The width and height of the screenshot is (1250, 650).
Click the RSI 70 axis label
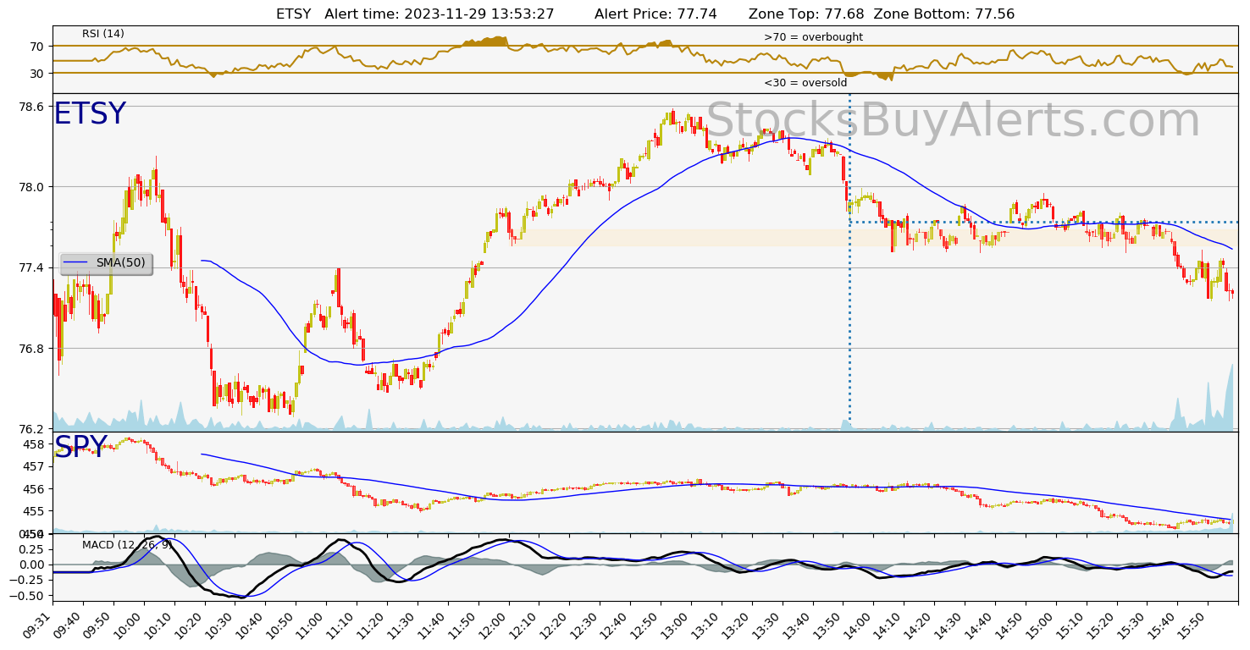37,47
